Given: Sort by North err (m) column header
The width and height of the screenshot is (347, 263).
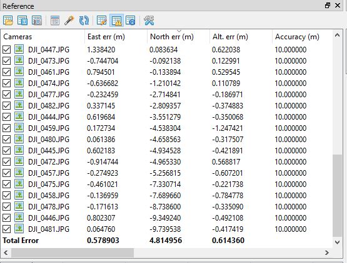Looking at the screenshot, I should (179, 37).
